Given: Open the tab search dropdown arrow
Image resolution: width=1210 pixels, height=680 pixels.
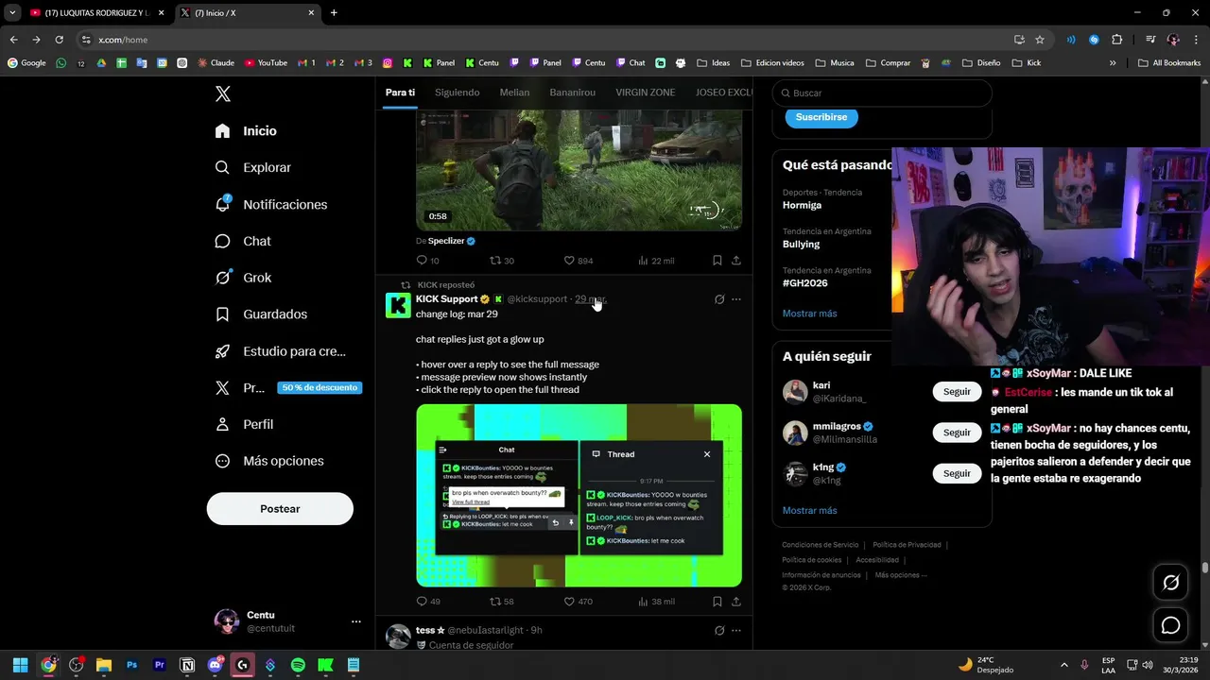Looking at the screenshot, I should click(12, 13).
